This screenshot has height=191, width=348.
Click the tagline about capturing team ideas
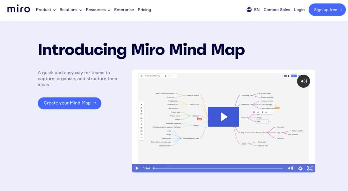coord(77,79)
